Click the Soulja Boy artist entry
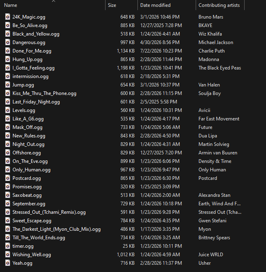266x272 pixels. pyautogui.click(x=210, y=93)
